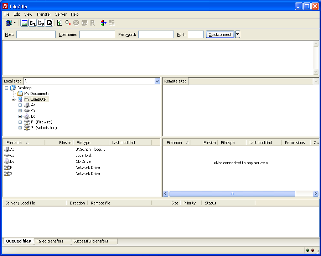Click the FileZilla logo in title bar

coord(5,6)
